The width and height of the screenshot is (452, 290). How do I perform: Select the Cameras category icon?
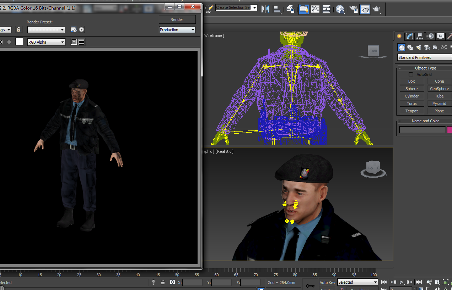tap(427, 48)
